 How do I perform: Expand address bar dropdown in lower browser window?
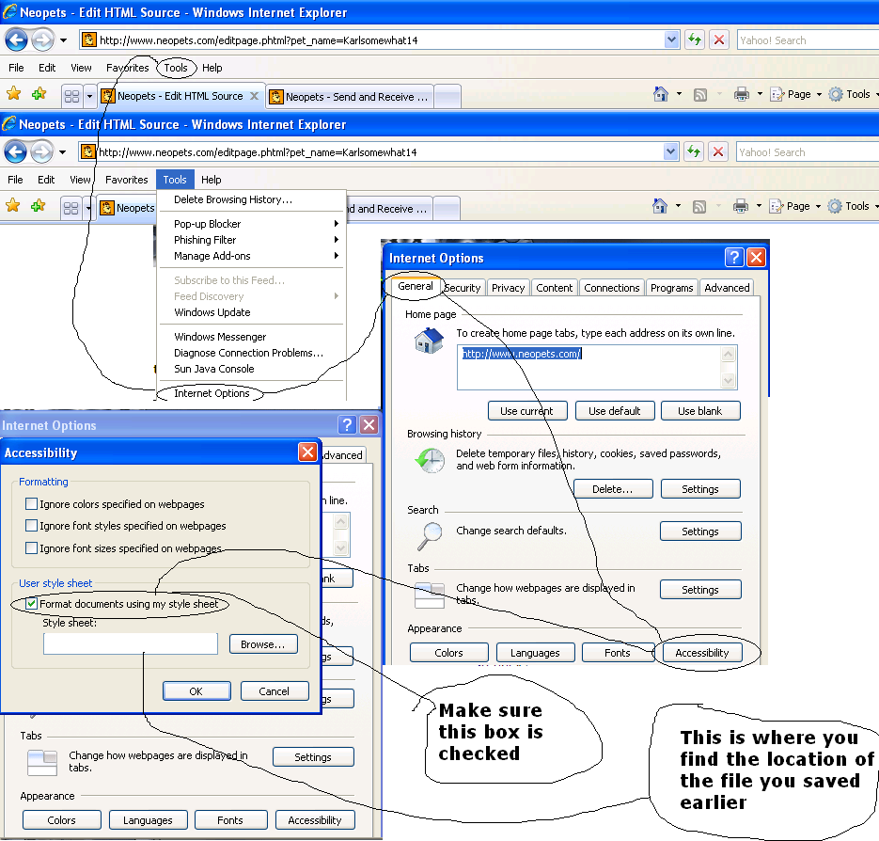tap(670, 152)
